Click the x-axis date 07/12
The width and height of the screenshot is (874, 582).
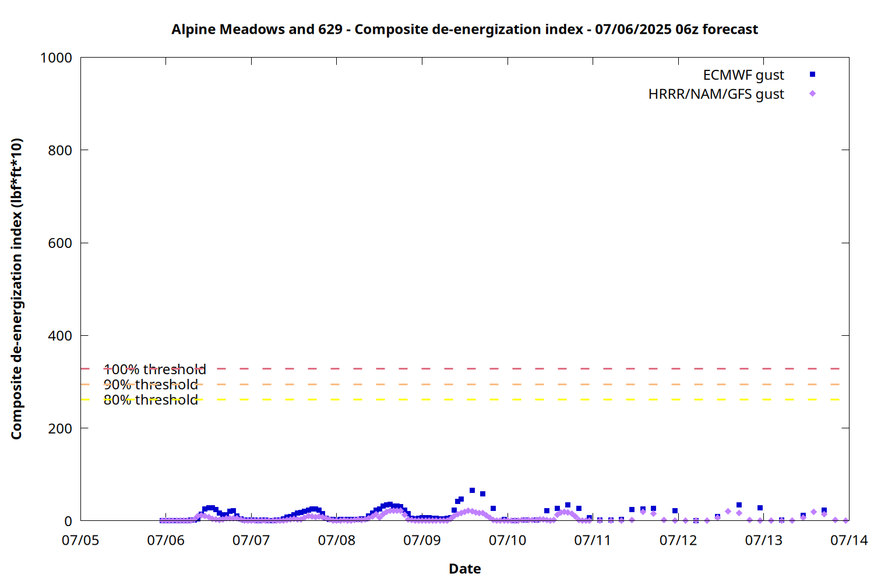[x=678, y=540]
